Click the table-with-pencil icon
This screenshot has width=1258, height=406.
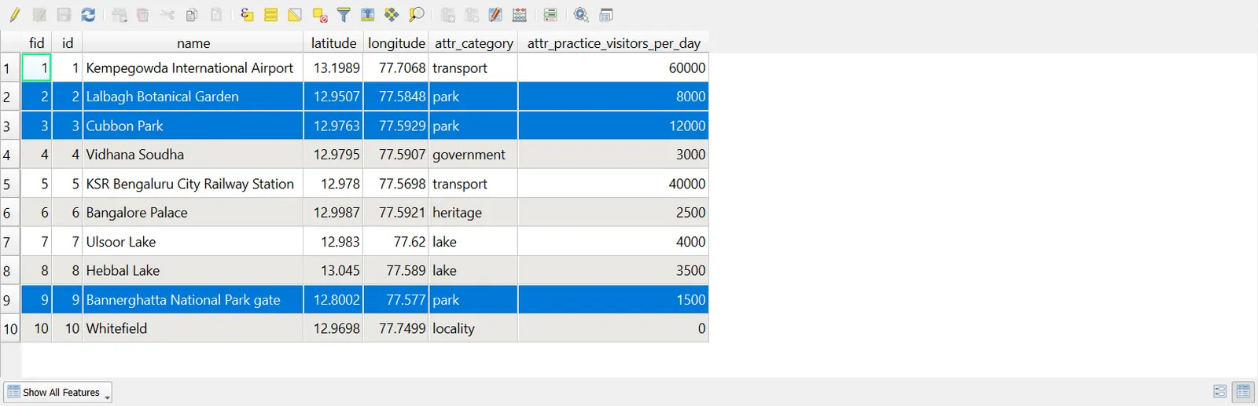click(x=495, y=15)
